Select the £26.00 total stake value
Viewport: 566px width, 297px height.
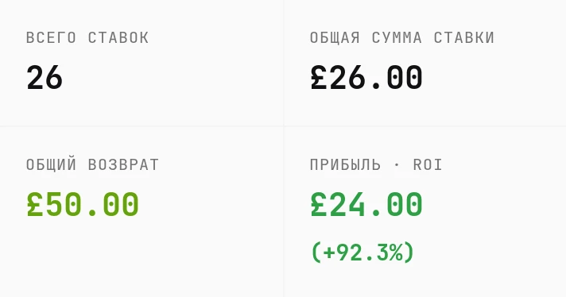pyautogui.click(x=366, y=78)
